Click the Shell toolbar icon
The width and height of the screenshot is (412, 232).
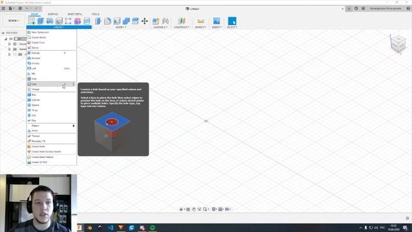point(117,21)
